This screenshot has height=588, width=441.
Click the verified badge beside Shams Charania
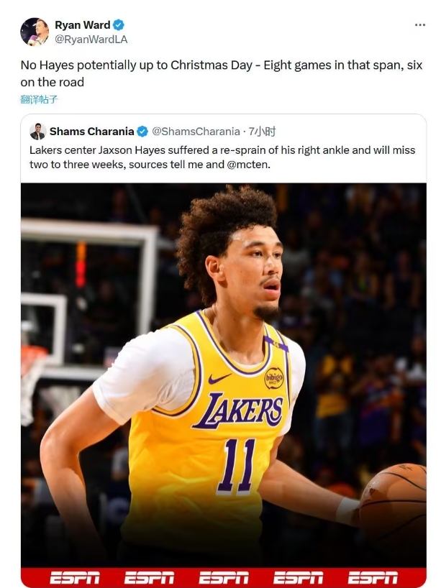pyautogui.click(x=142, y=132)
